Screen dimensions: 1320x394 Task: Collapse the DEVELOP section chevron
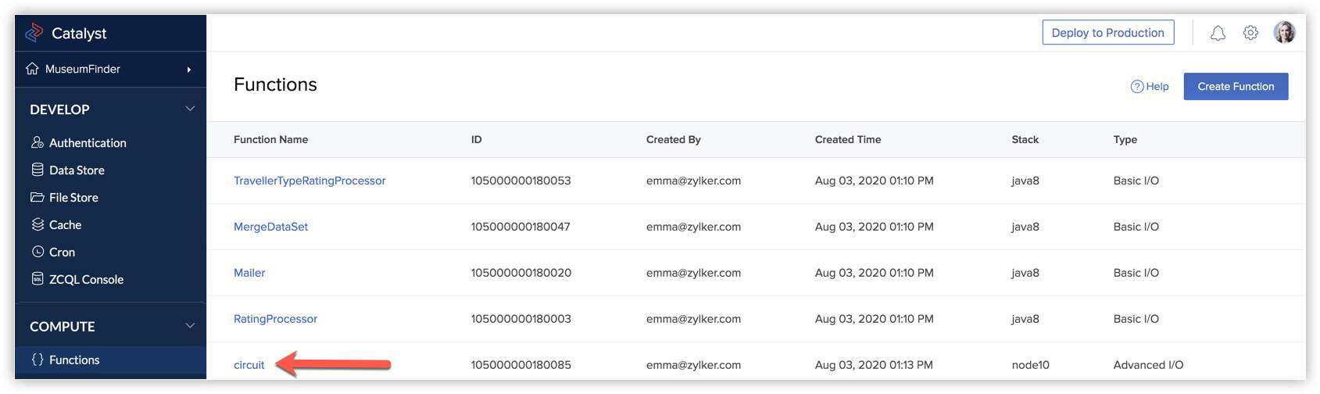[x=190, y=109]
